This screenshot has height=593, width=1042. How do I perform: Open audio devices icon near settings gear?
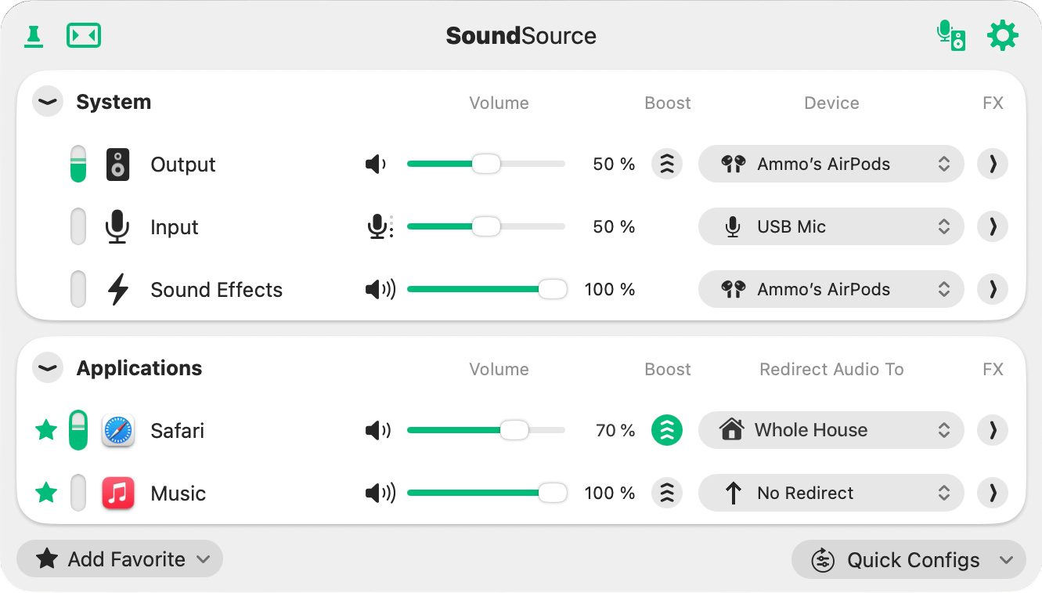951,36
